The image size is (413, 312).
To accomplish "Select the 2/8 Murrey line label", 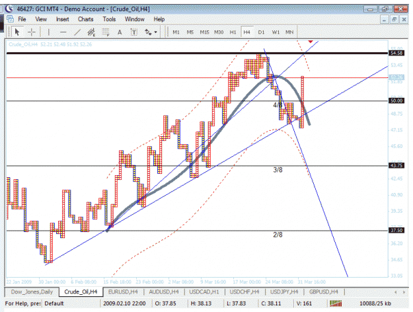I will (x=278, y=235).
